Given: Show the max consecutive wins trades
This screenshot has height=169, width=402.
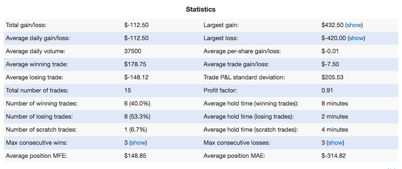Looking at the screenshot, I should (138, 142).
